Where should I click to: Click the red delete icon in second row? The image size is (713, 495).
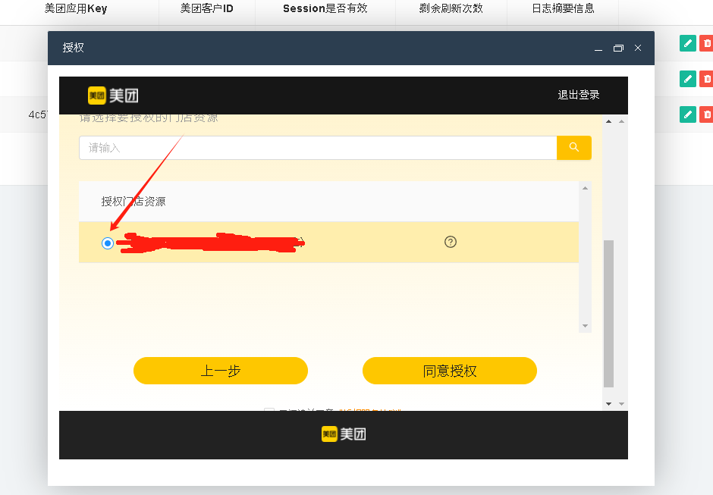pyautogui.click(x=706, y=79)
